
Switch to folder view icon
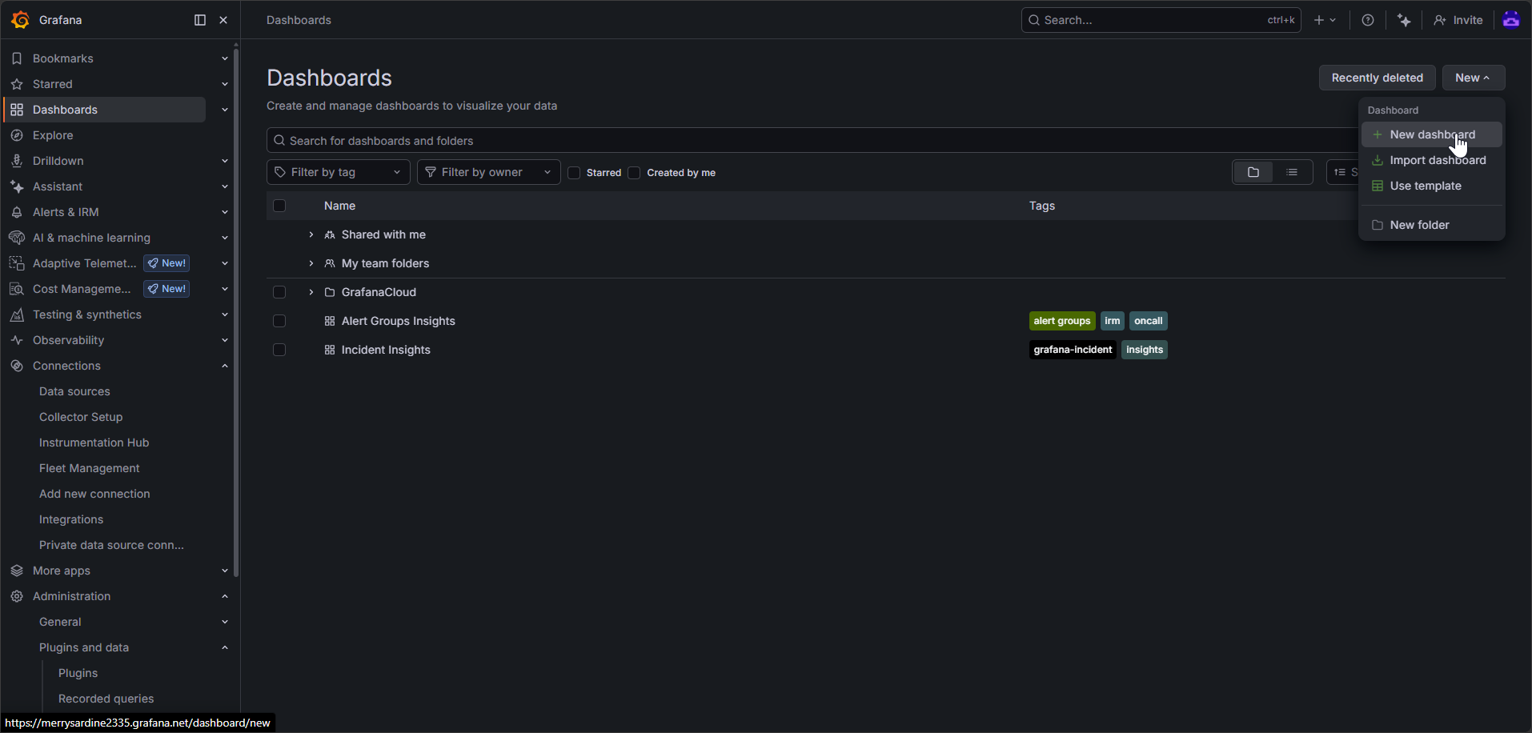pos(1253,172)
